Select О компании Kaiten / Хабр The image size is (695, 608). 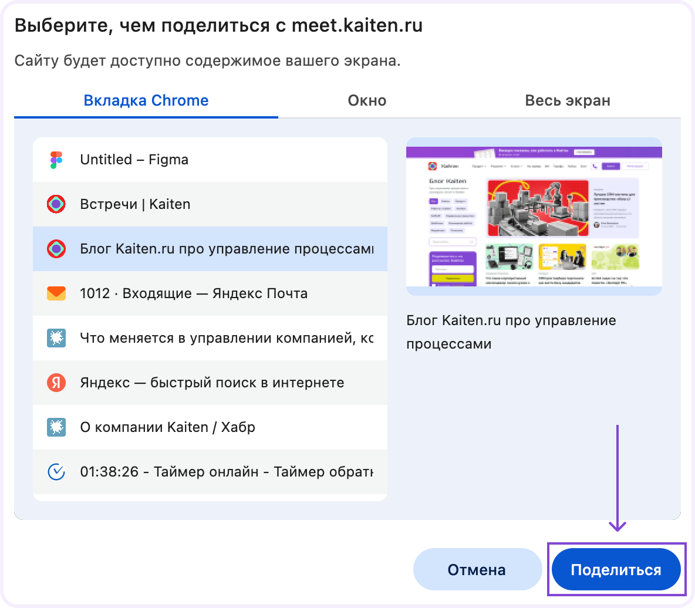tap(210, 427)
